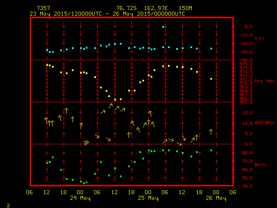Click the T(C) temperature axis label
The width and height of the screenshot is (277, 208).
click(259, 39)
